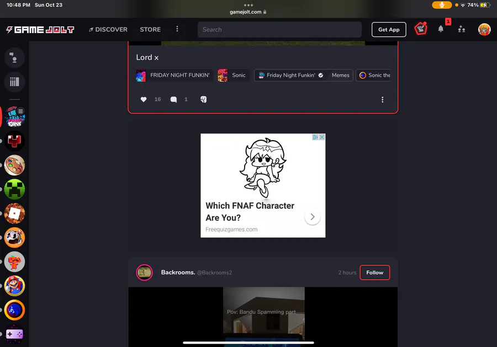Open the Mario community in sidebar
This screenshot has width=497, height=347.
pos(14,286)
